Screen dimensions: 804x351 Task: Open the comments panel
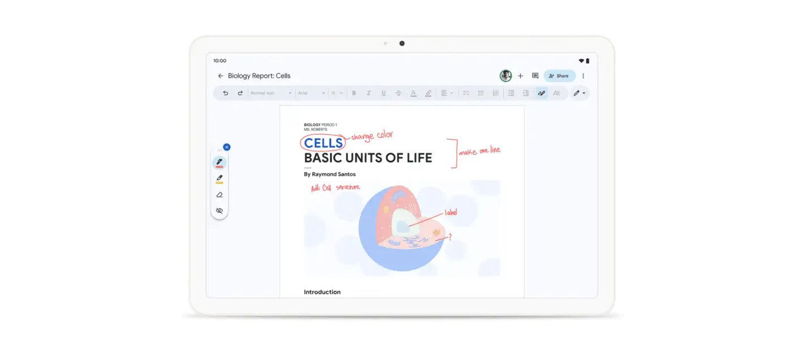535,75
